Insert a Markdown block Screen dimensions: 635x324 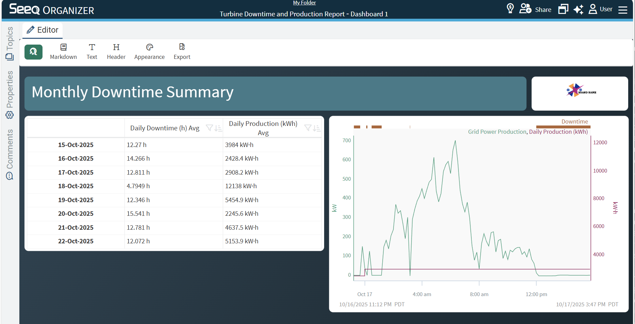coord(63,51)
